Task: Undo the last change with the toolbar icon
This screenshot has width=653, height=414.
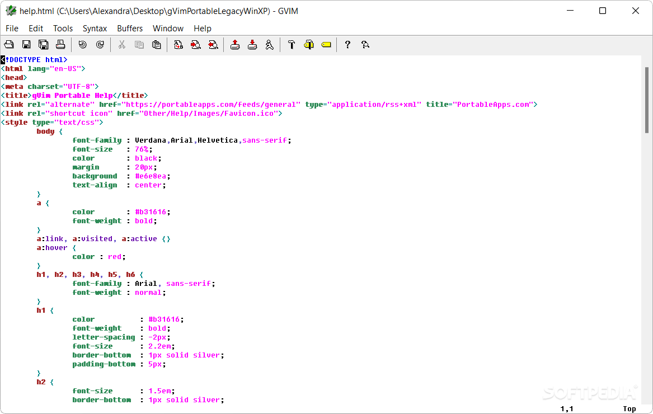Action: point(82,45)
